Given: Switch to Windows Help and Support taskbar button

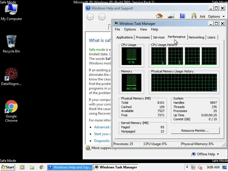Looking at the screenshot, I should tap(70, 167).
